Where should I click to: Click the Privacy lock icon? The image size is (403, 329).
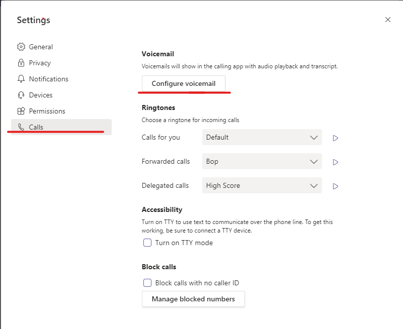(x=21, y=63)
